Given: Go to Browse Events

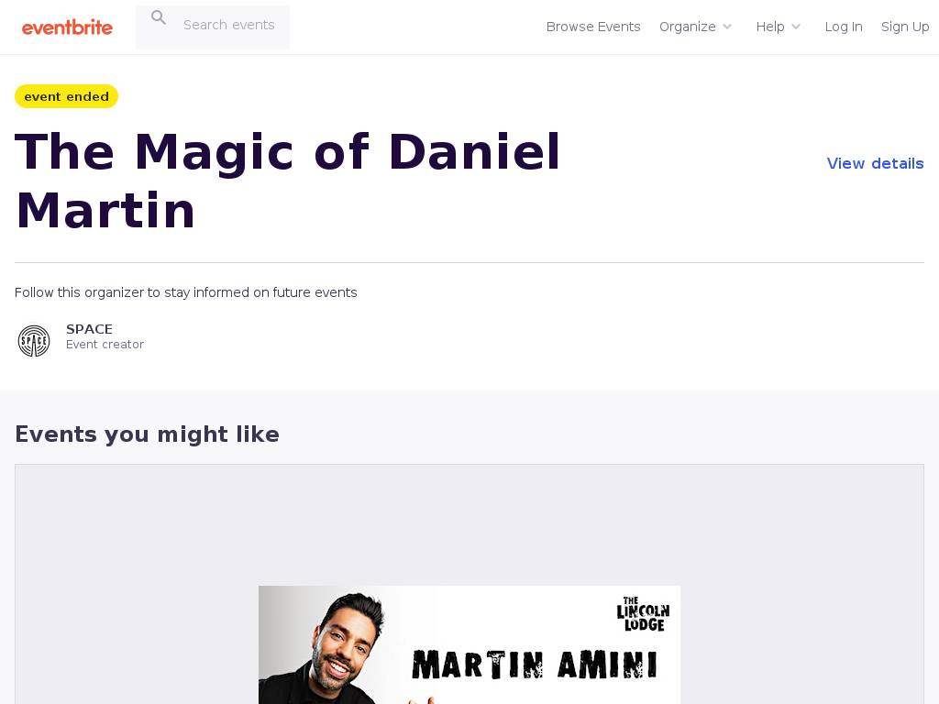Looking at the screenshot, I should point(593,27).
